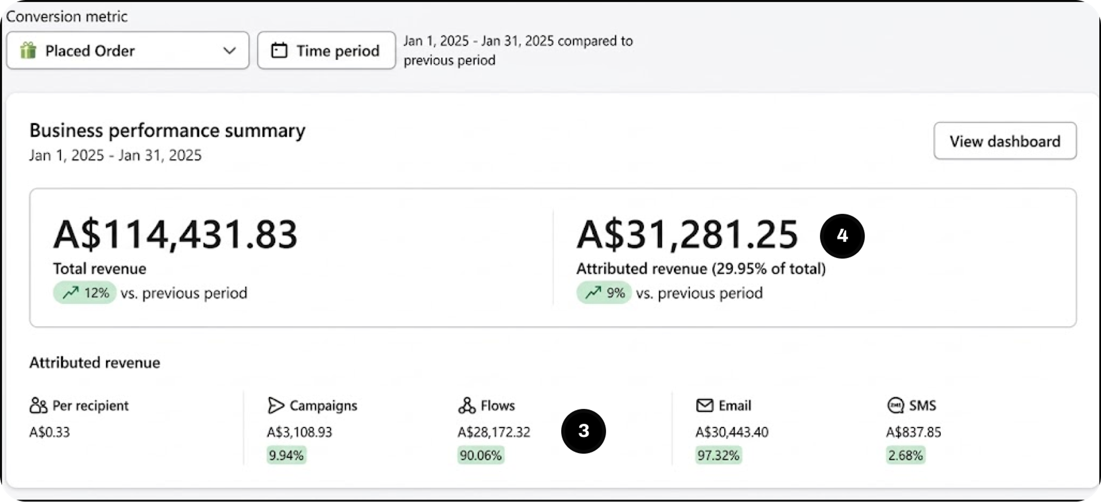
Task: Click the SMS speech bubble icon
Action: 895,405
